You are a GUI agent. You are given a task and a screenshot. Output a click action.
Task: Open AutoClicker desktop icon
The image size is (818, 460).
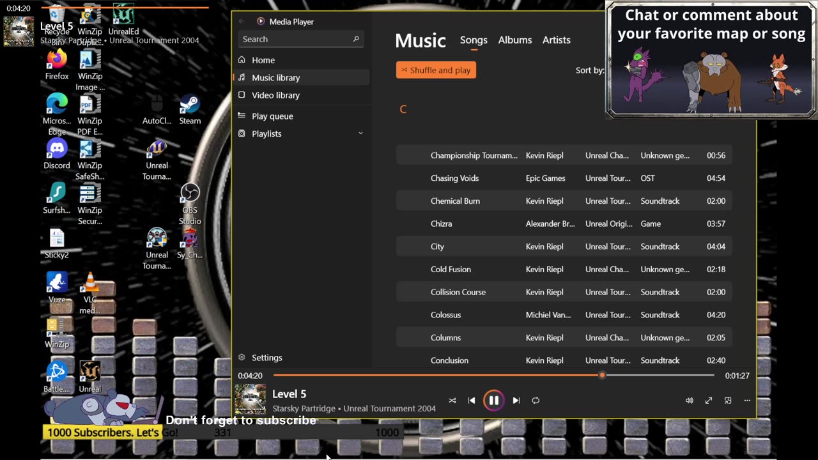[x=157, y=110]
